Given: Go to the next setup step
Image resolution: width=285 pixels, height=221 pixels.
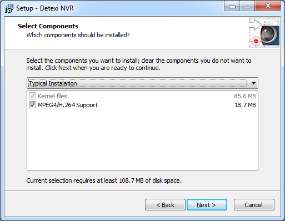Looking at the screenshot, I should [x=207, y=205].
